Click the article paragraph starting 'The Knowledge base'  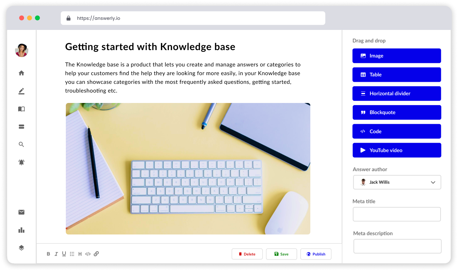183,78
